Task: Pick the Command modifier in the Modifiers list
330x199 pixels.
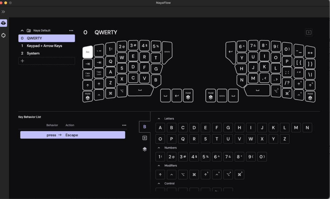Action: 194,175
